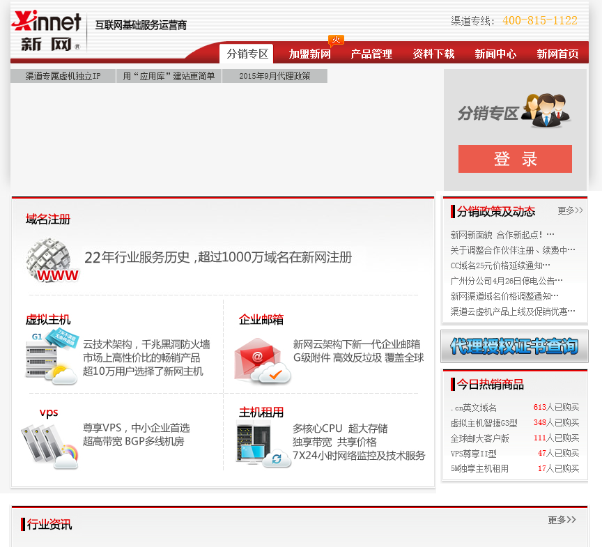The width and height of the screenshot is (602, 547).
Task: Click the 分销政策及动态 panel heading
Action: (x=495, y=211)
